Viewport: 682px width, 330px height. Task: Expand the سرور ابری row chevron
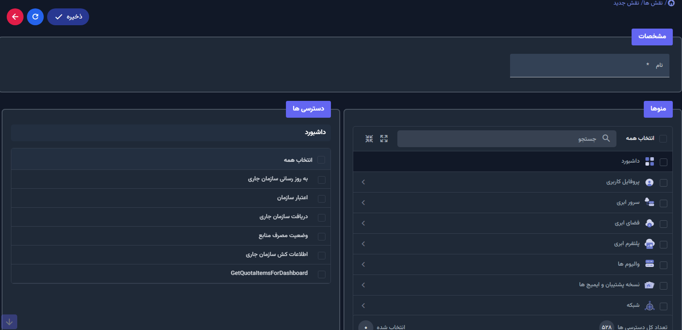[x=363, y=203]
